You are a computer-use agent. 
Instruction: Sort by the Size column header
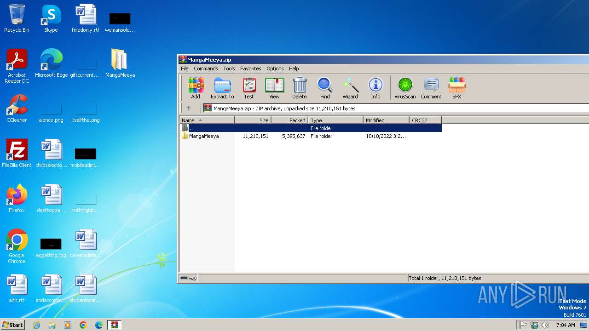coord(253,120)
